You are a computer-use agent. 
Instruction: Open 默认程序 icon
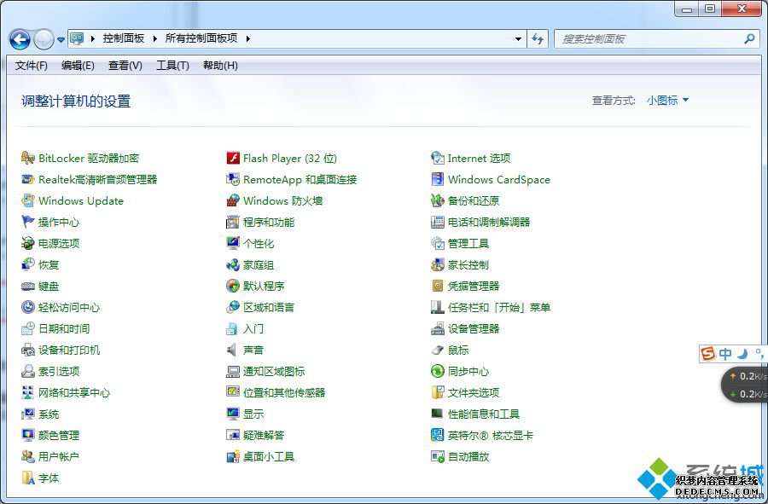(233, 287)
